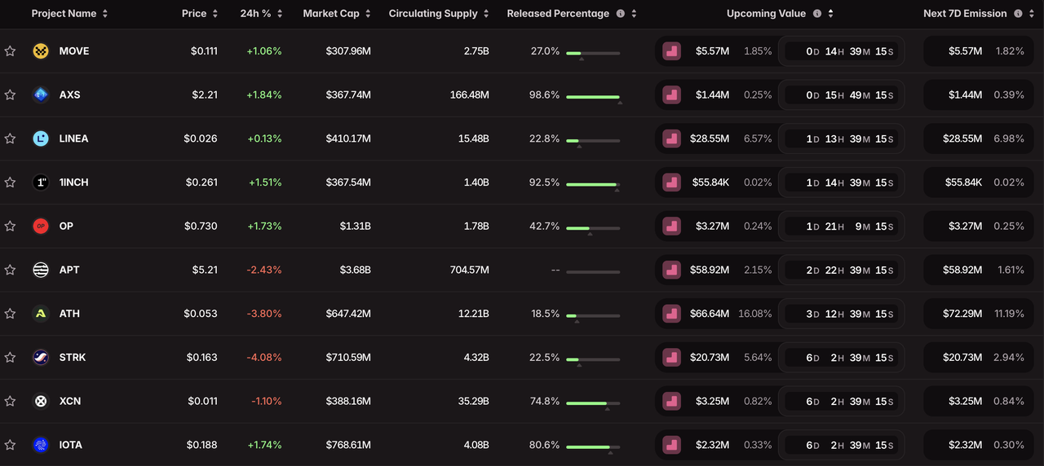Image resolution: width=1044 pixels, height=466 pixels.
Task: Open the IOTA project name link
Action: [x=71, y=445]
